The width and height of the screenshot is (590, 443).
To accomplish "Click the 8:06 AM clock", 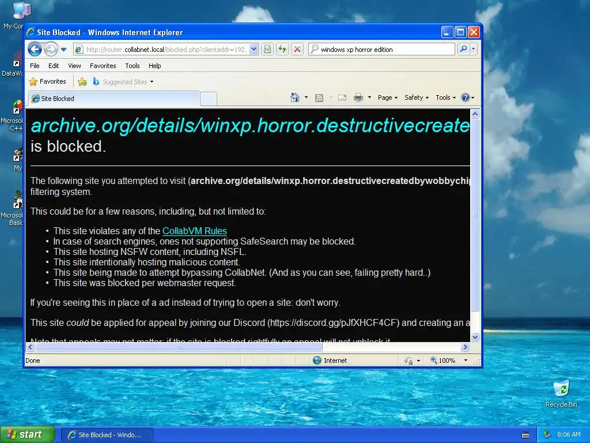I will 569,435.
